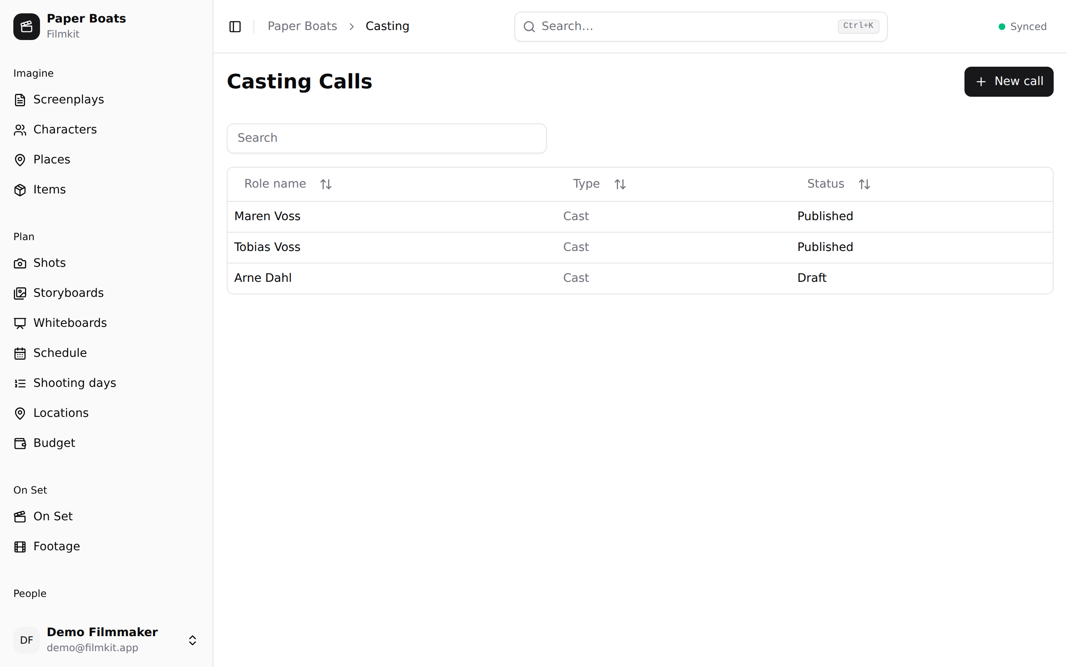Click the On Set clapperboard icon
Viewport: 1067px width, 667px height.
click(x=20, y=517)
